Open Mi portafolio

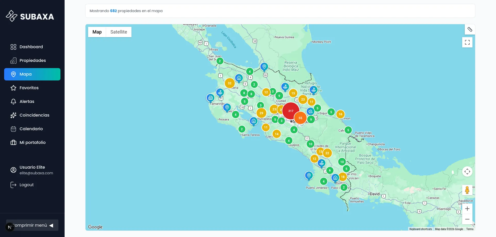coord(32,143)
